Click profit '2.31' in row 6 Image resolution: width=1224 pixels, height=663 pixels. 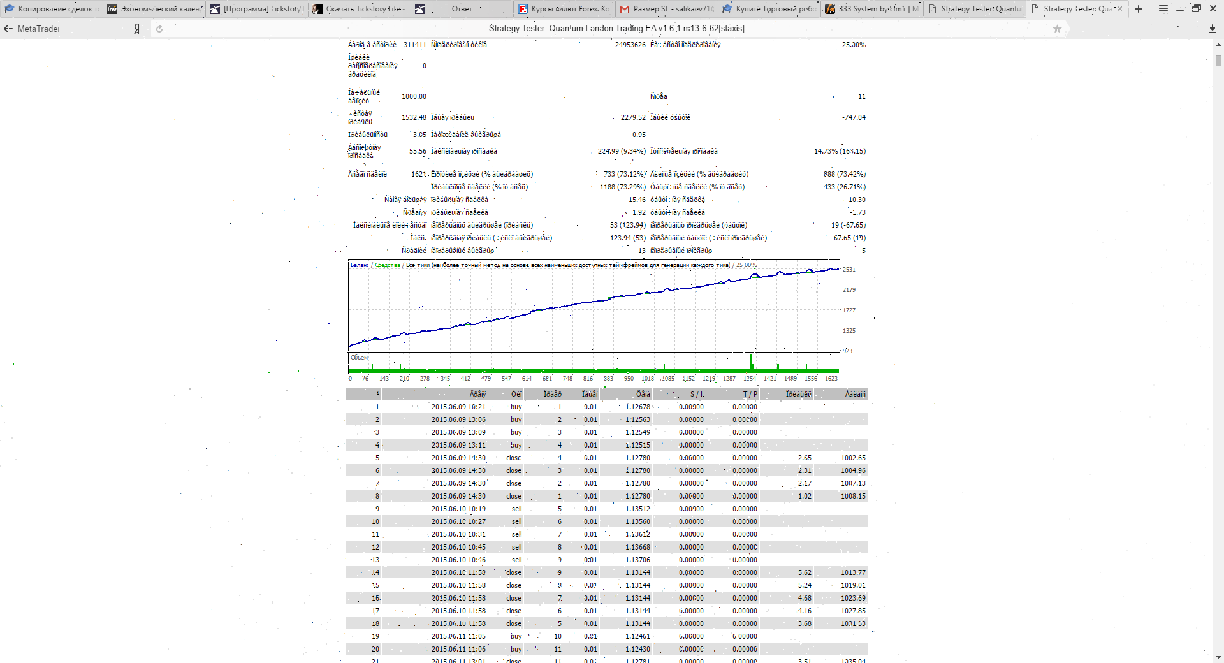[x=805, y=470]
